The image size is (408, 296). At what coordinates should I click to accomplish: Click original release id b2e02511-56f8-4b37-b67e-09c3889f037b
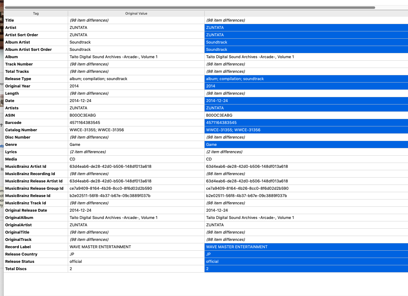pos(110,196)
